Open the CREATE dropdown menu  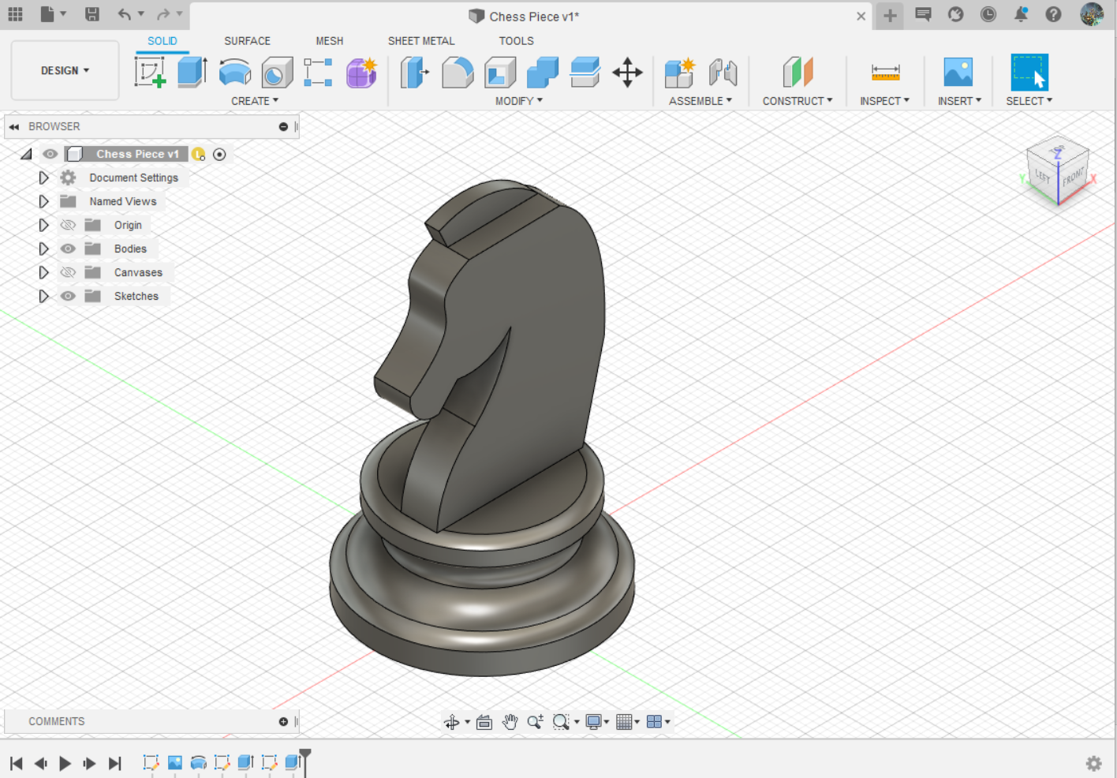pyautogui.click(x=255, y=101)
